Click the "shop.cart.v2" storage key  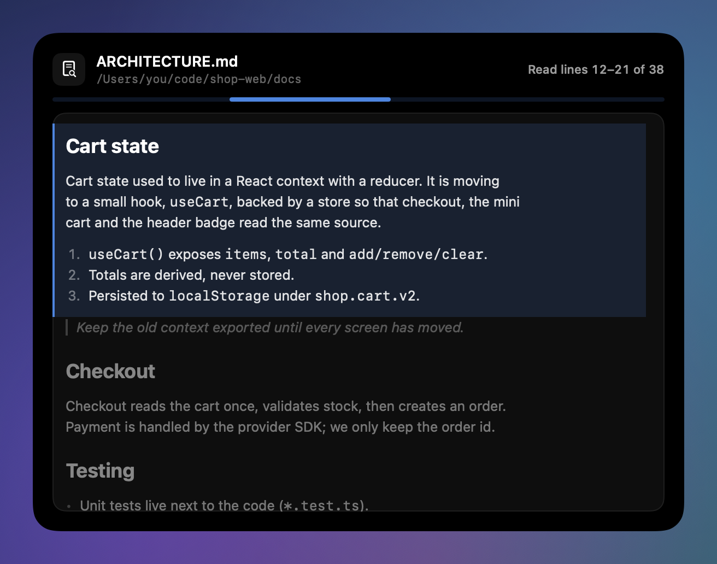coord(366,296)
